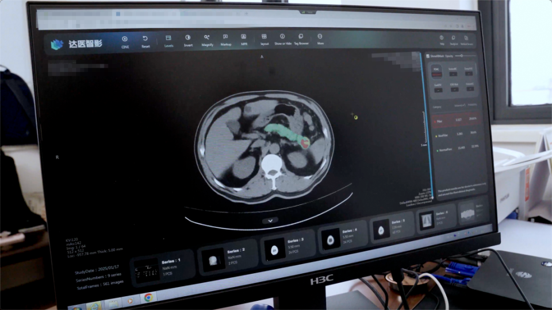Click the StudyDate 2025/01/17 text

[x=97, y=270]
